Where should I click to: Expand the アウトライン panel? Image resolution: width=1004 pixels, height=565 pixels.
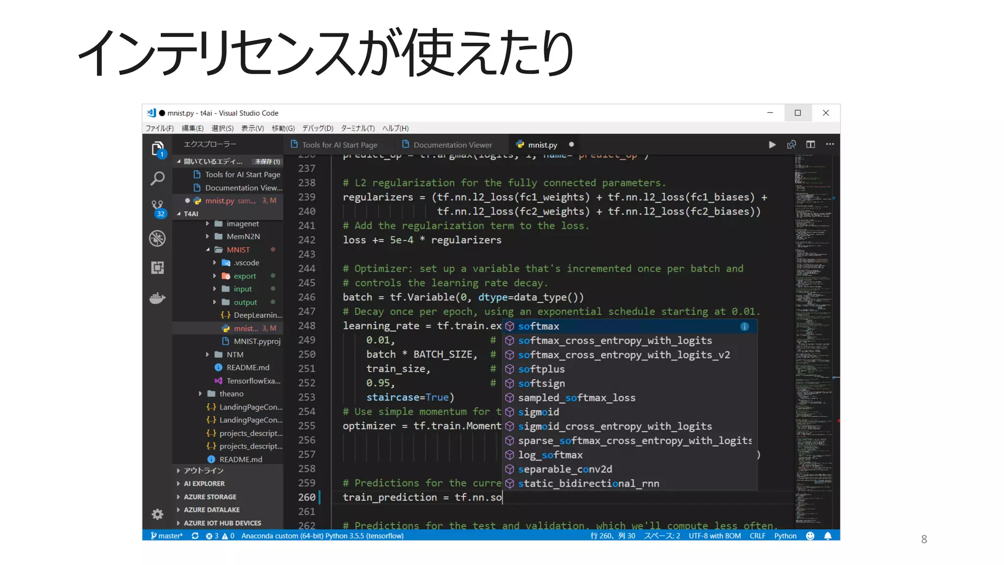(228, 470)
